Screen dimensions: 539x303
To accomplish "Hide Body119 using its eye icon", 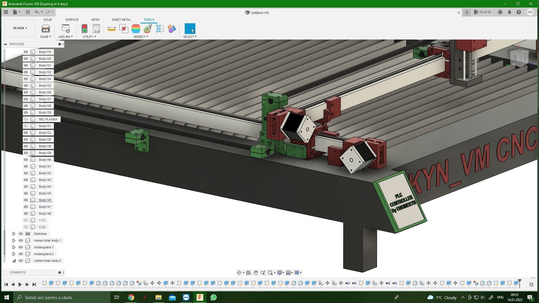I will click(x=26, y=52).
